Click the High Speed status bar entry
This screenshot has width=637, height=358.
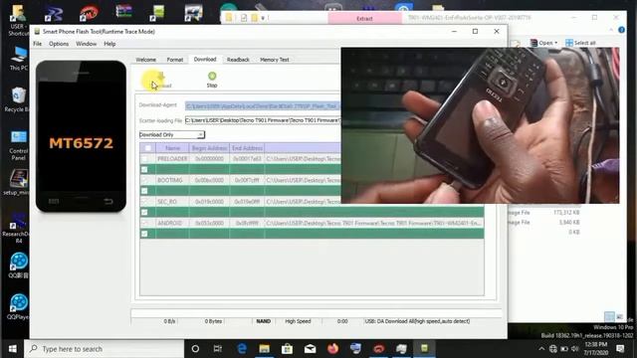tap(298, 321)
